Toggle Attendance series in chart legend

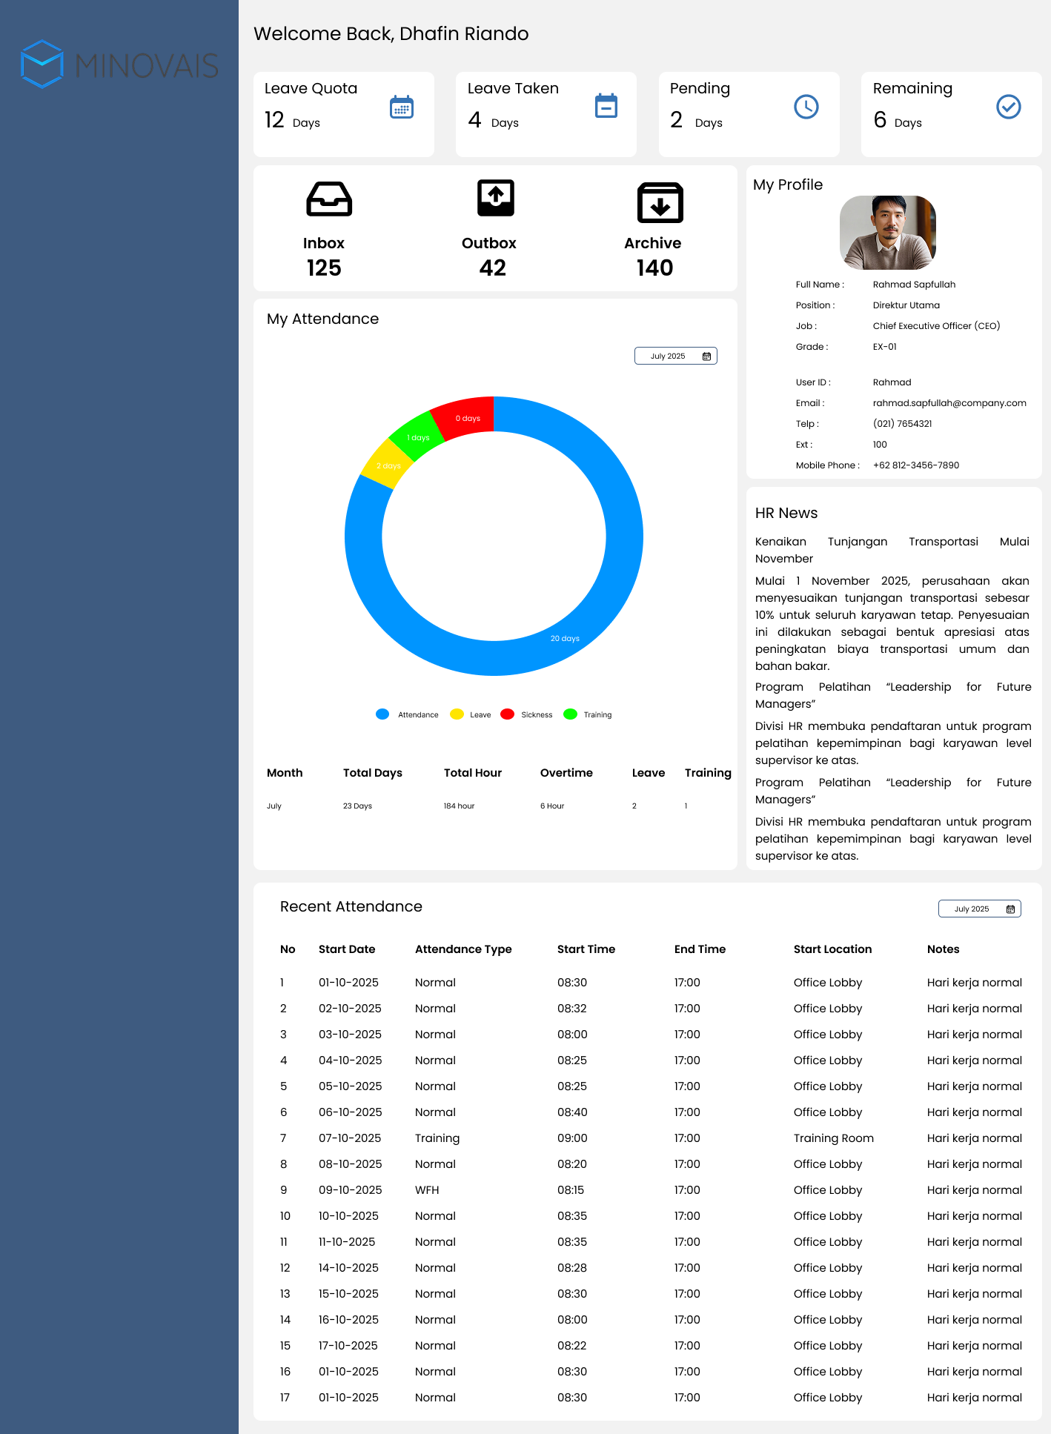408,715
